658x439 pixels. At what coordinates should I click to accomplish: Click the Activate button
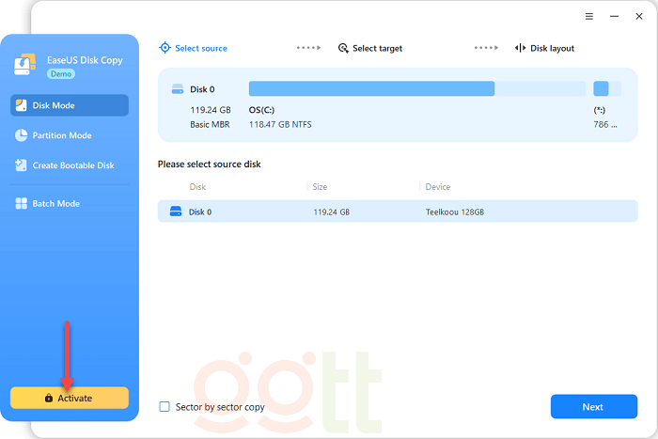(70, 398)
